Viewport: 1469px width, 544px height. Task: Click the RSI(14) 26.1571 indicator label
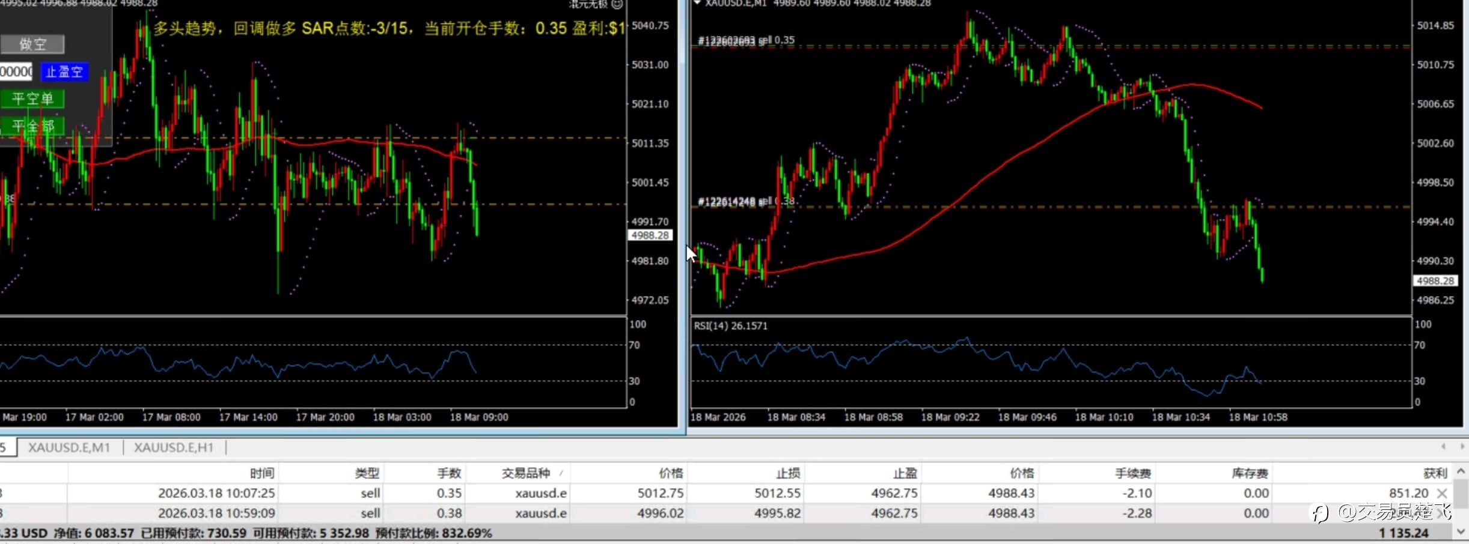730,325
